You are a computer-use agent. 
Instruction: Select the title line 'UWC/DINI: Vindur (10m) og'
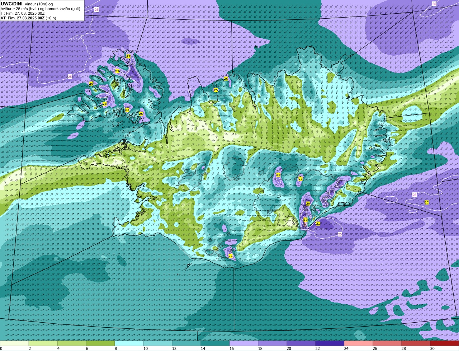[x=27, y=4]
